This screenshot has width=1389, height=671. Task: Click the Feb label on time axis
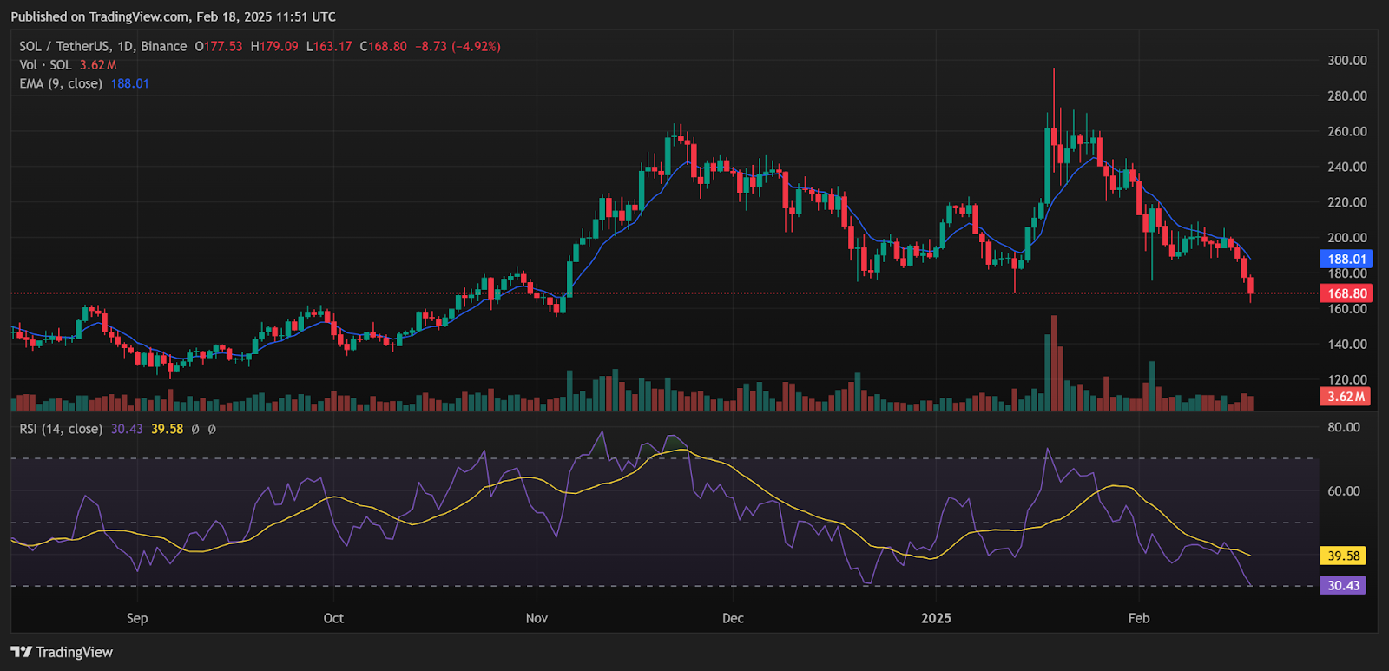1138,618
